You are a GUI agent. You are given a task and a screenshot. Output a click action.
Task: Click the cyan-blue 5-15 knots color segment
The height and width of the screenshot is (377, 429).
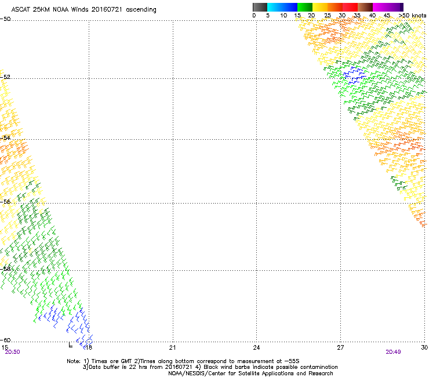(282, 7)
